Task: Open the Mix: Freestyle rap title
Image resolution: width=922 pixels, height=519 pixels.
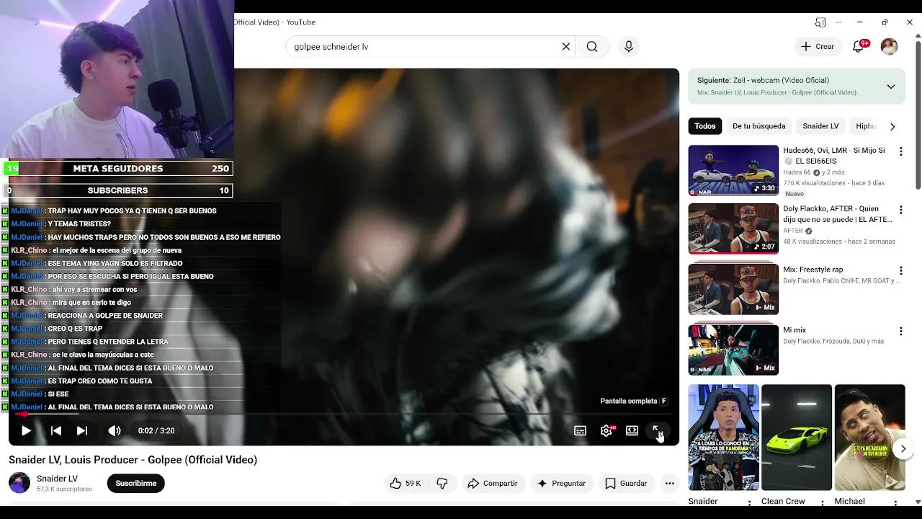Action: pos(813,270)
